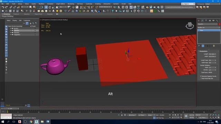
Task: Open the Modify panel tab icon
Action: pos(202,21)
